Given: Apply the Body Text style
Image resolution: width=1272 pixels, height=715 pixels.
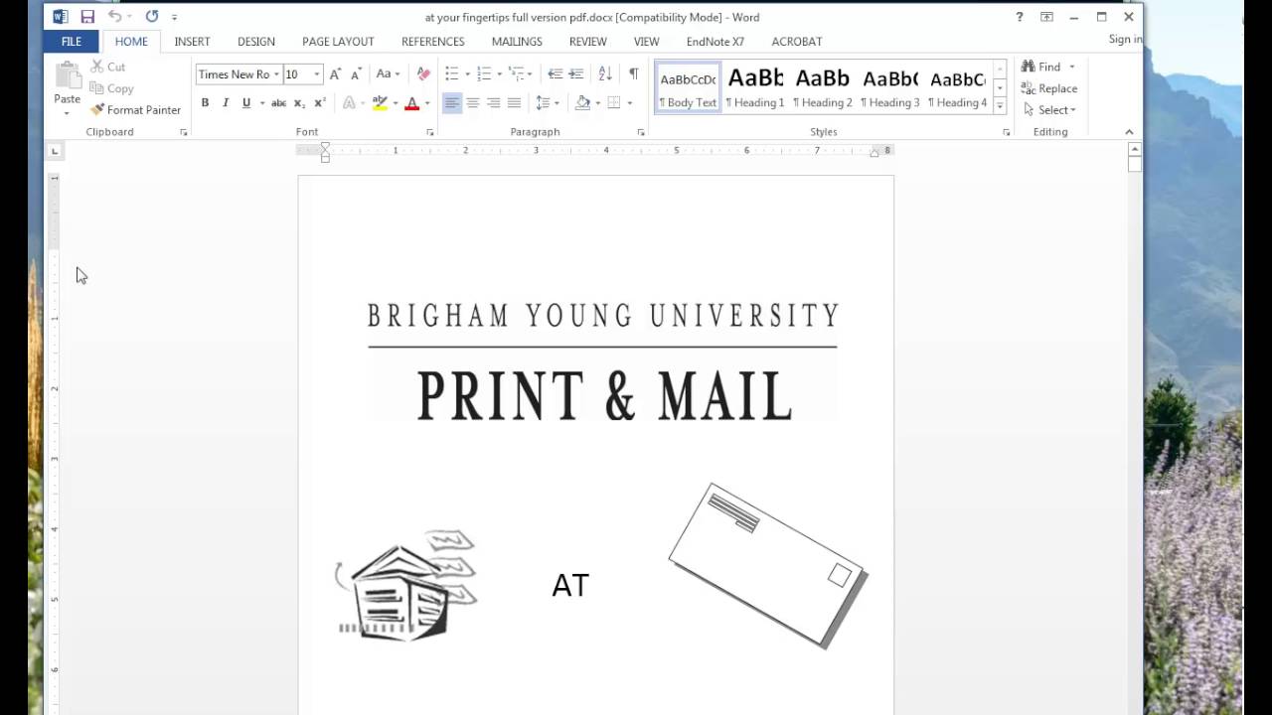Looking at the screenshot, I should point(688,86).
